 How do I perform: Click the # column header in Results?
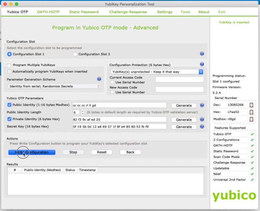15,170
